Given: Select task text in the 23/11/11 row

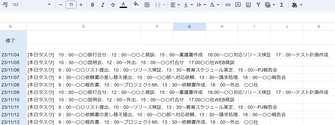Looking at the screenshot, I should (x=152, y=107).
